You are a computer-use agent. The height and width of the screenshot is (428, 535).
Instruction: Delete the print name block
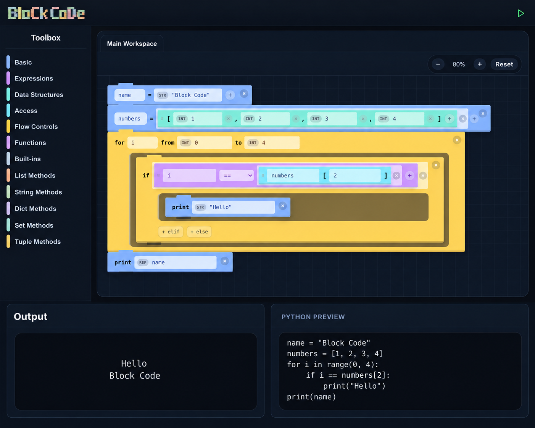225,261
